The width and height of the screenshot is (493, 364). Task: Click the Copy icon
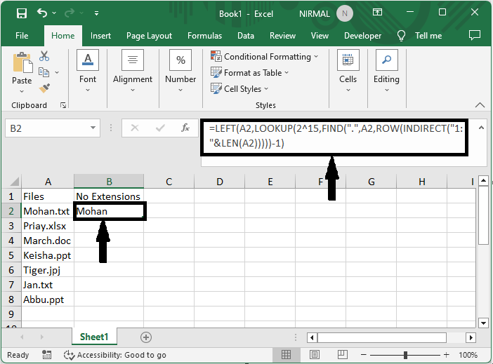pyautogui.click(x=44, y=72)
